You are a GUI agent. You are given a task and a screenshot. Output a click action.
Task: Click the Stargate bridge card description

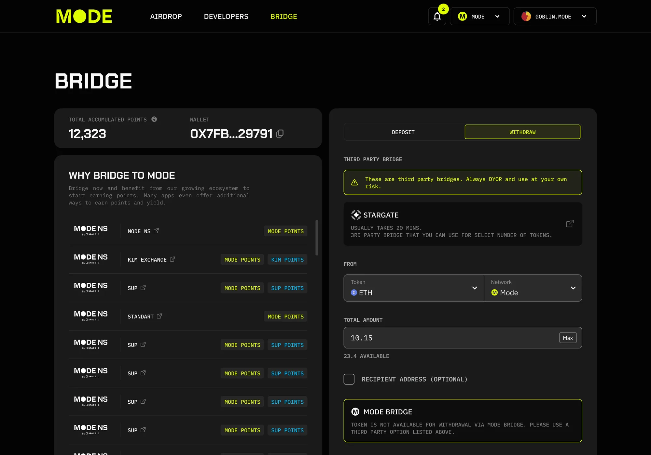pyautogui.click(x=451, y=231)
